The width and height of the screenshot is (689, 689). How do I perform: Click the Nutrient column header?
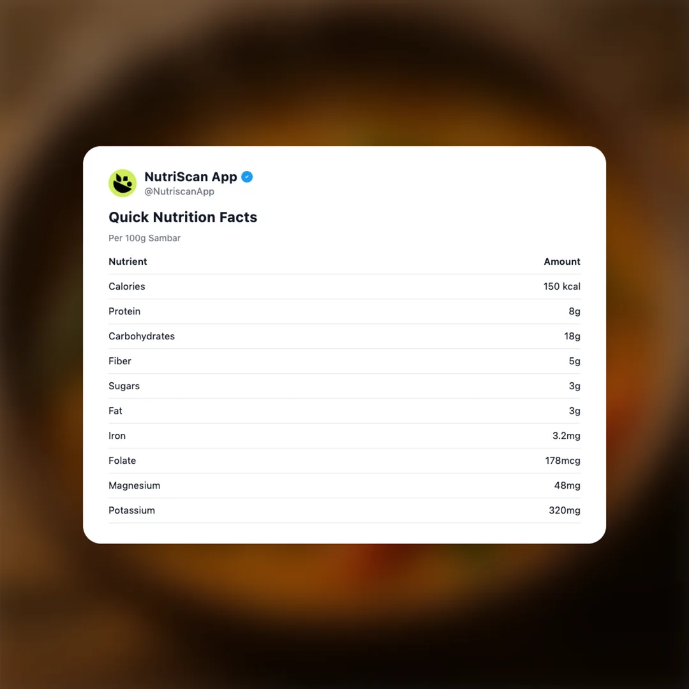click(128, 262)
